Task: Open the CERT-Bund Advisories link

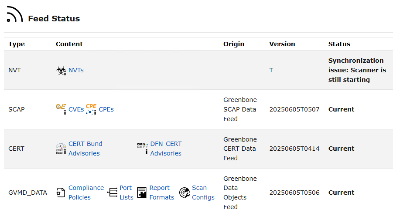Action: coord(85,149)
